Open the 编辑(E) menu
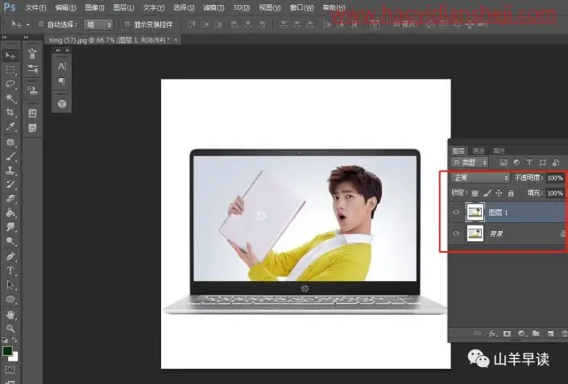Viewport: 568px width, 384px height. pyautogui.click(x=65, y=7)
